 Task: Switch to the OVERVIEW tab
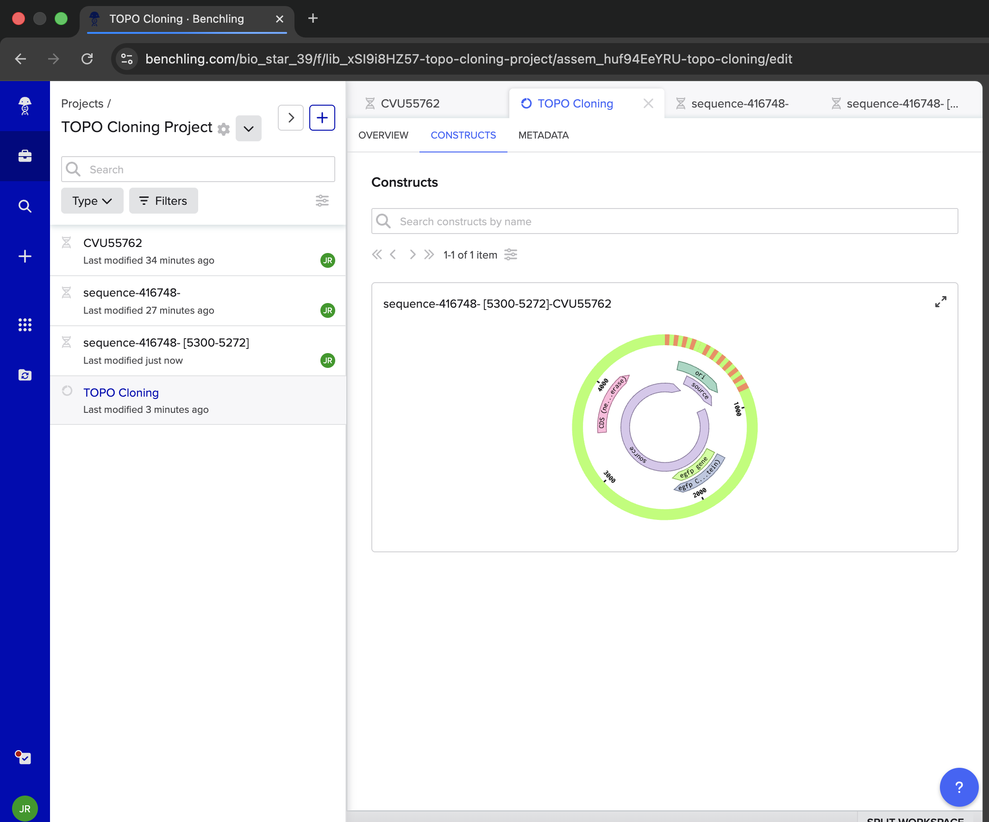383,135
